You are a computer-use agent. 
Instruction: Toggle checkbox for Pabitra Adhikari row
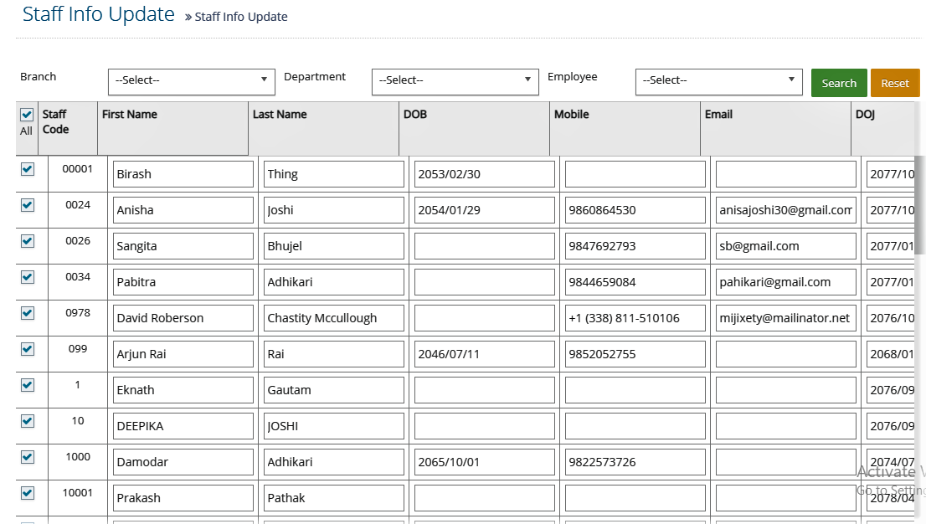tap(27, 277)
